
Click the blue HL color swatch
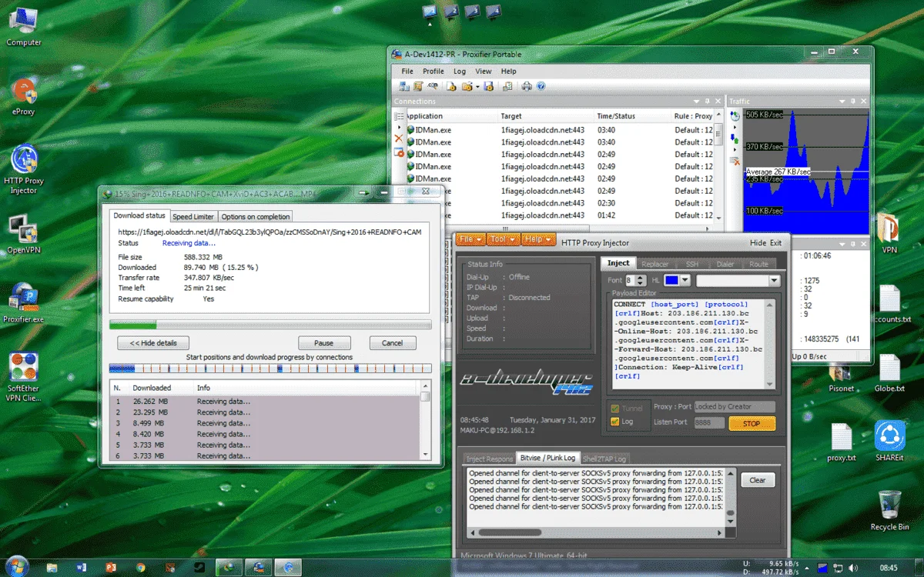click(671, 281)
